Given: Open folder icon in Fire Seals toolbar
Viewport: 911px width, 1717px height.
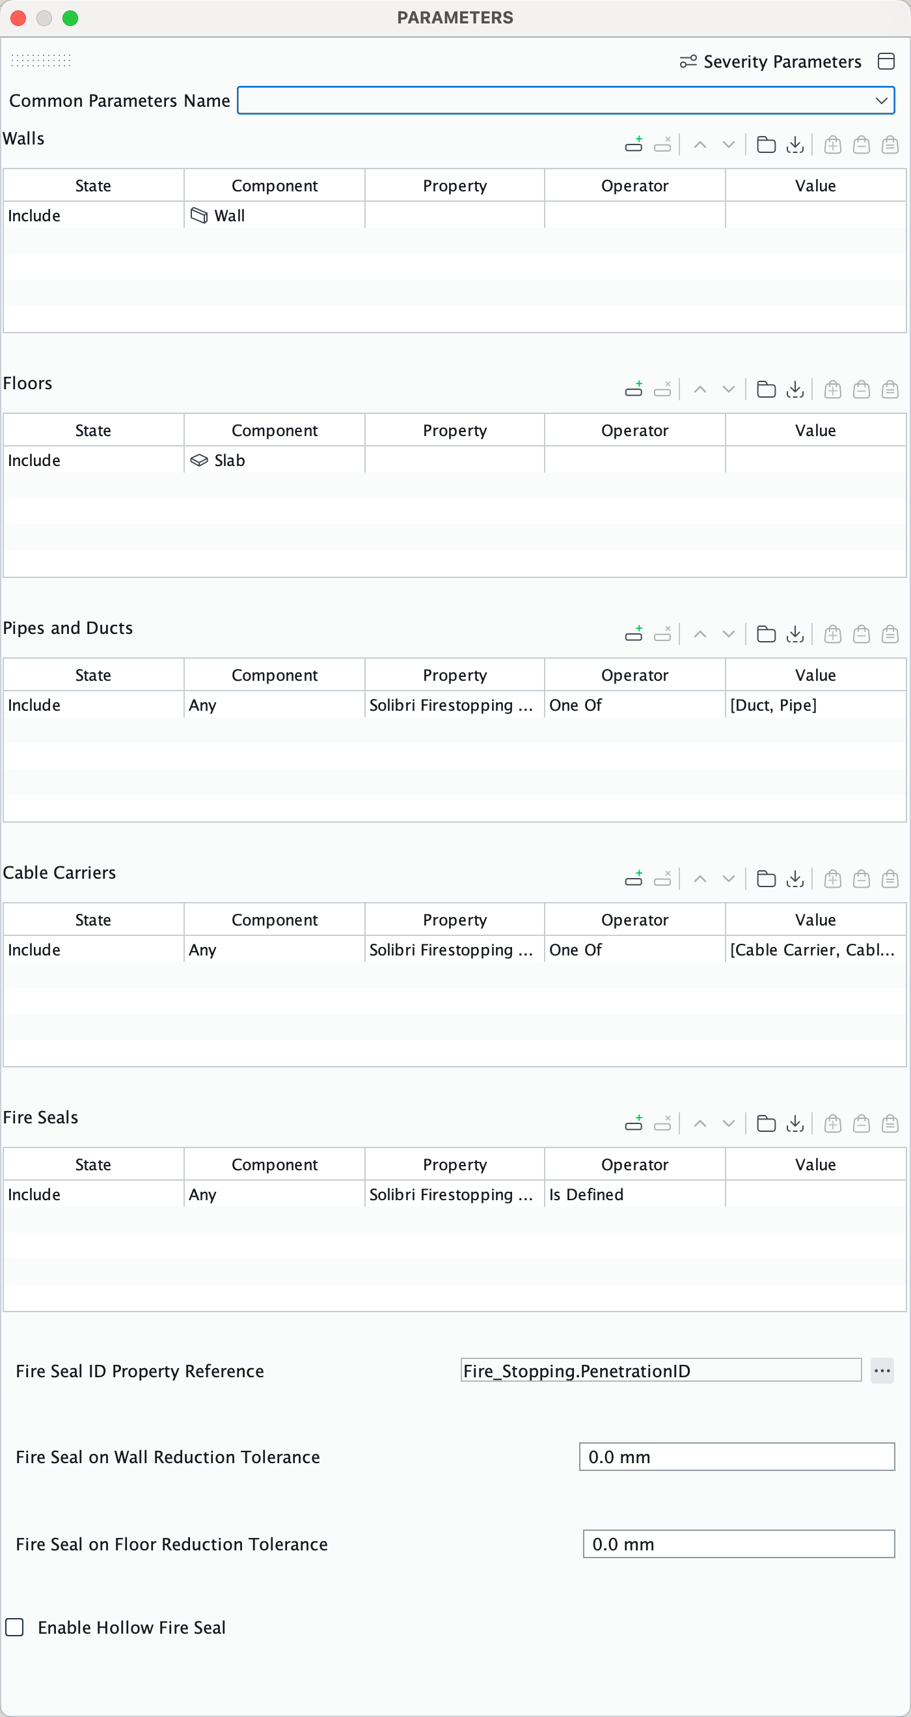Looking at the screenshot, I should pos(767,1123).
